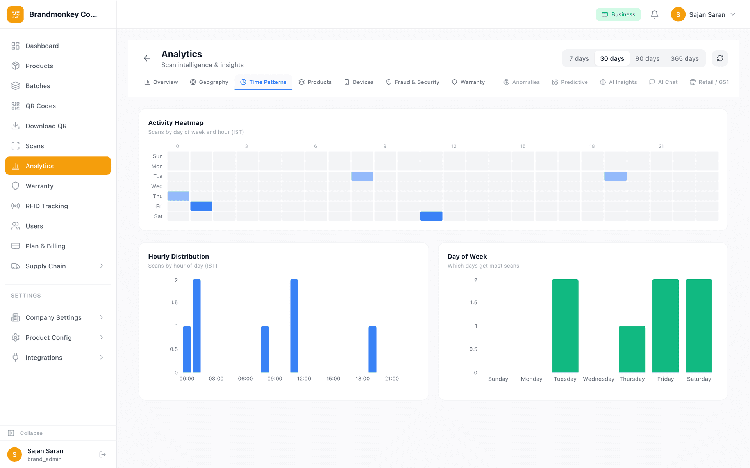Viewport: 750px width, 468px height.
Task: Click the Brandmonkey company logo
Action: click(x=15, y=14)
